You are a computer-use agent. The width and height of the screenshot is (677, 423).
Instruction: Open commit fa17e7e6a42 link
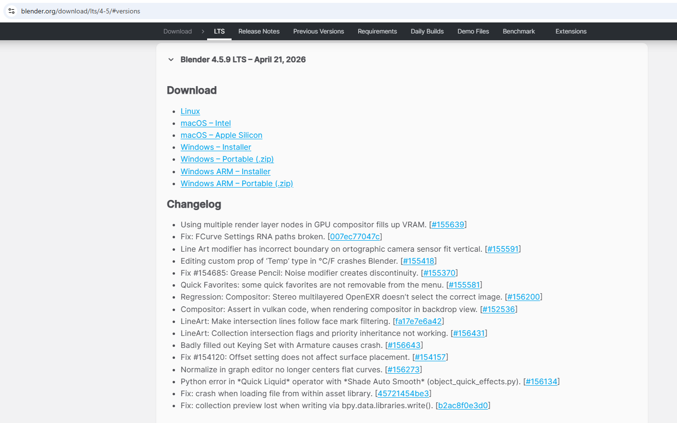tap(419, 322)
